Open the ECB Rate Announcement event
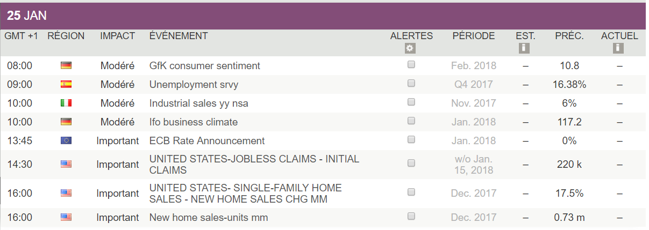 [x=207, y=141]
